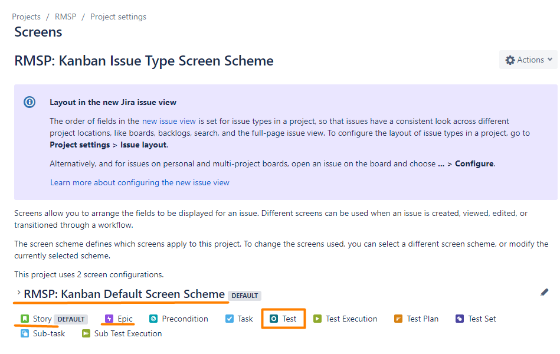Navigate to Projects via breadcrumb
This screenshot has width=560, height=354.
pos(26,17)
